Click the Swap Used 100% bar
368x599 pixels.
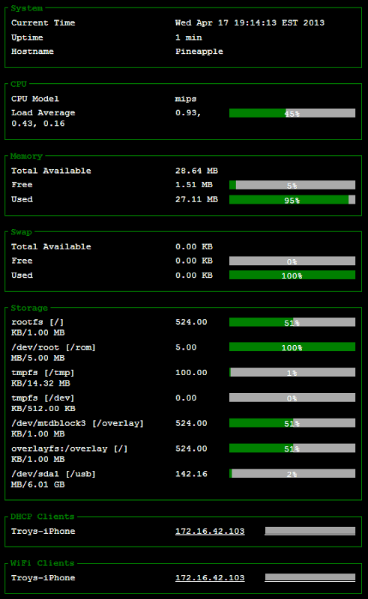(x=292, y=276)
